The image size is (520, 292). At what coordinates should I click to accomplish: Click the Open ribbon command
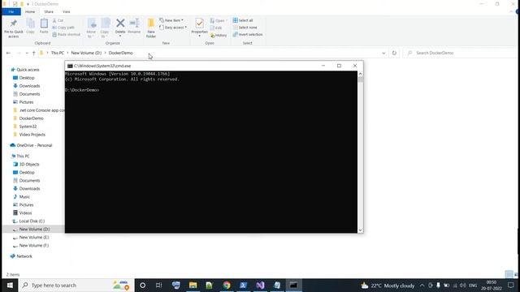click(218, 20)
